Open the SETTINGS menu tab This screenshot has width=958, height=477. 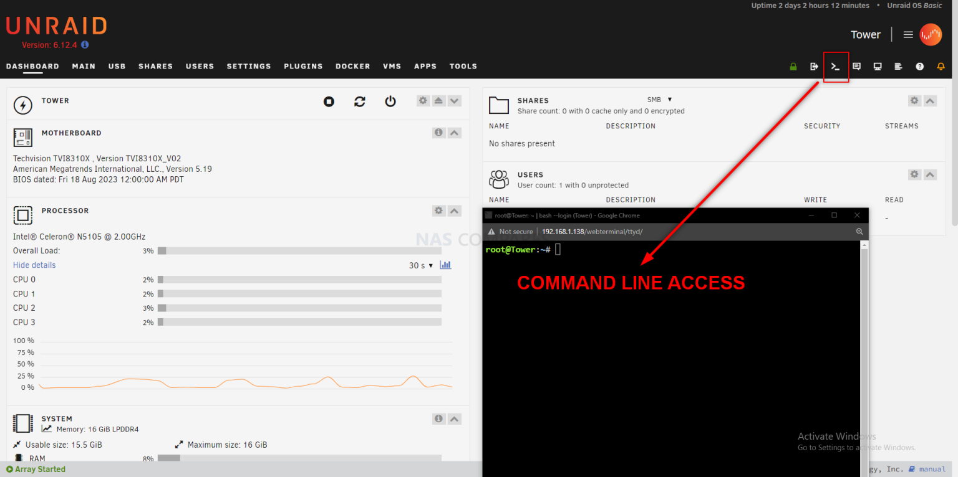(x=249, y=66)
